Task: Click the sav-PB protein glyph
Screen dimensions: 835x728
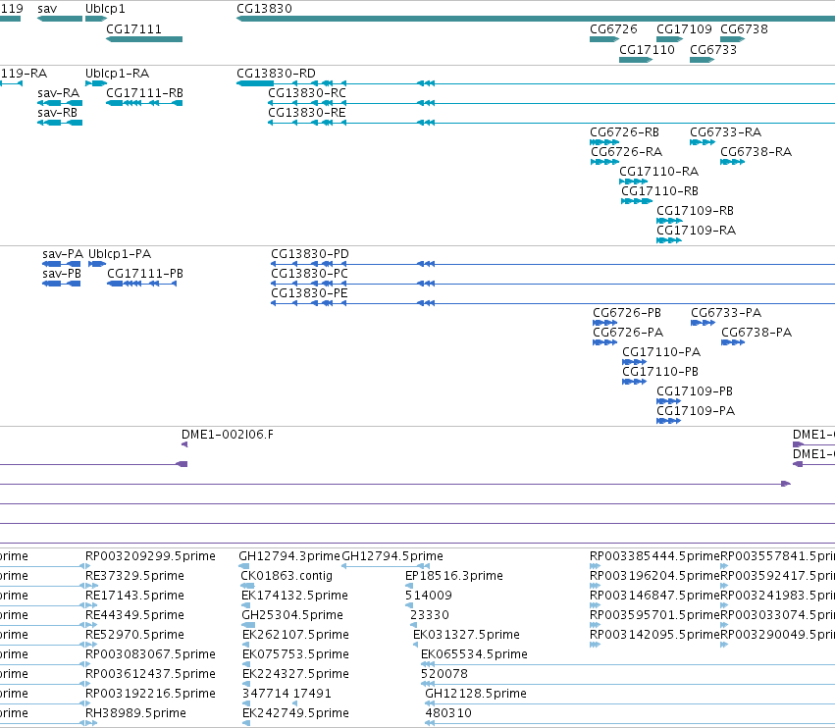Action: (61, 284)
